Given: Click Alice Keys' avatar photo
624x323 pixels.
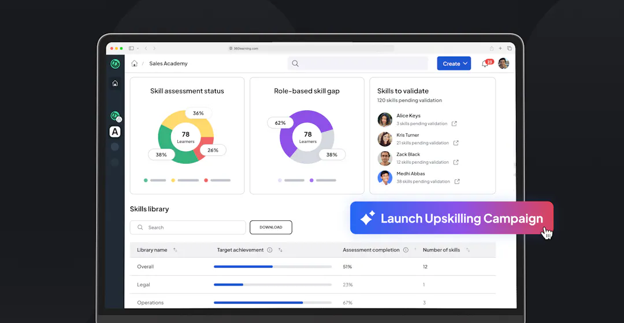Looking at the screenshot, I should [385, 119].
